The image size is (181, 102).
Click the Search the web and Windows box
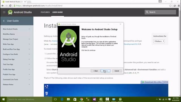tap(29, 99)
